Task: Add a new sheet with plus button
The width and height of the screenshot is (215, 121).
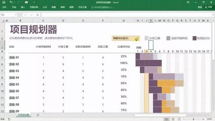Action: (x=38, y=115)
